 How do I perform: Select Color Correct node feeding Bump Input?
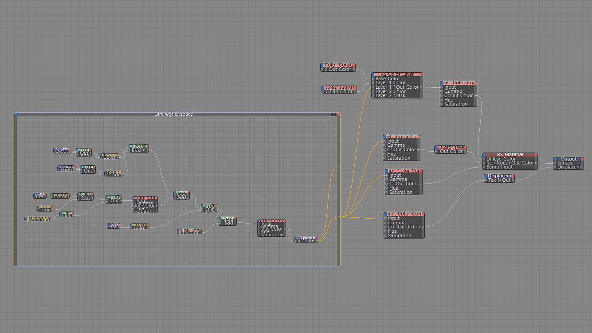(404, 182)
